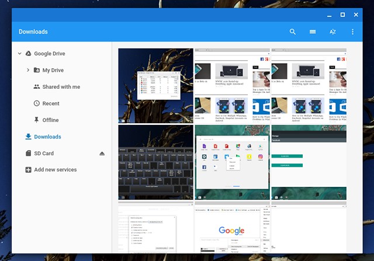Click the Recent clock icon

(x=36, y=103)
